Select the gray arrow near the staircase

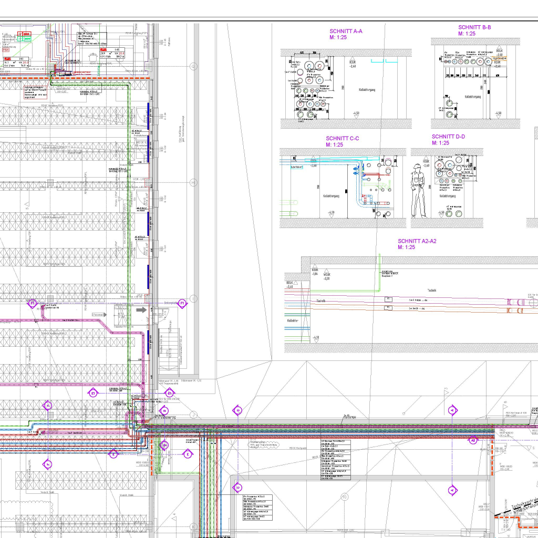141,311
